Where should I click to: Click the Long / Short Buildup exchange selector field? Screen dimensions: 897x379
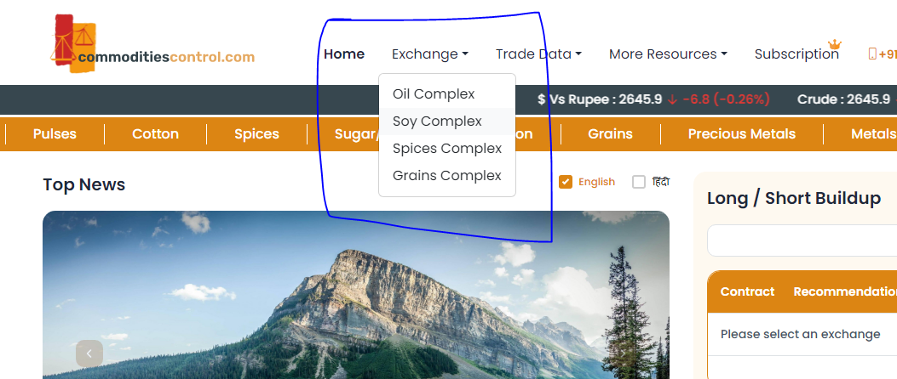(801, 240)
